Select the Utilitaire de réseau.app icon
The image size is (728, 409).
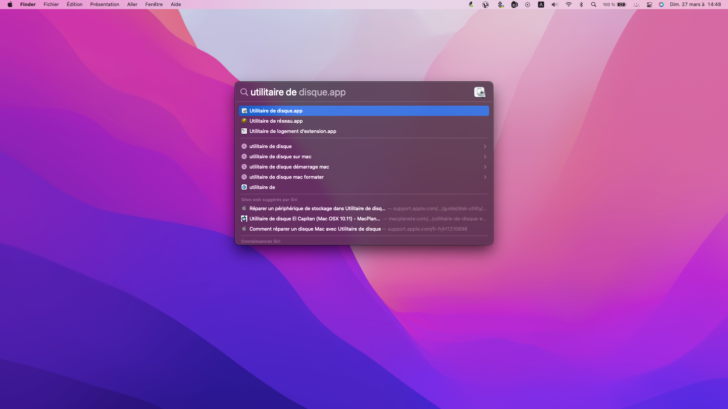244,121
